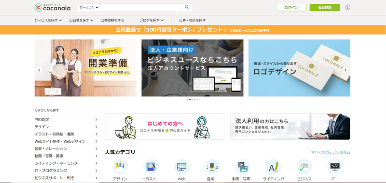The height and width of the screenshot is (183, 386).
Task: Focus the search text field
Action: pyautogui.click(x=141, y=7)
